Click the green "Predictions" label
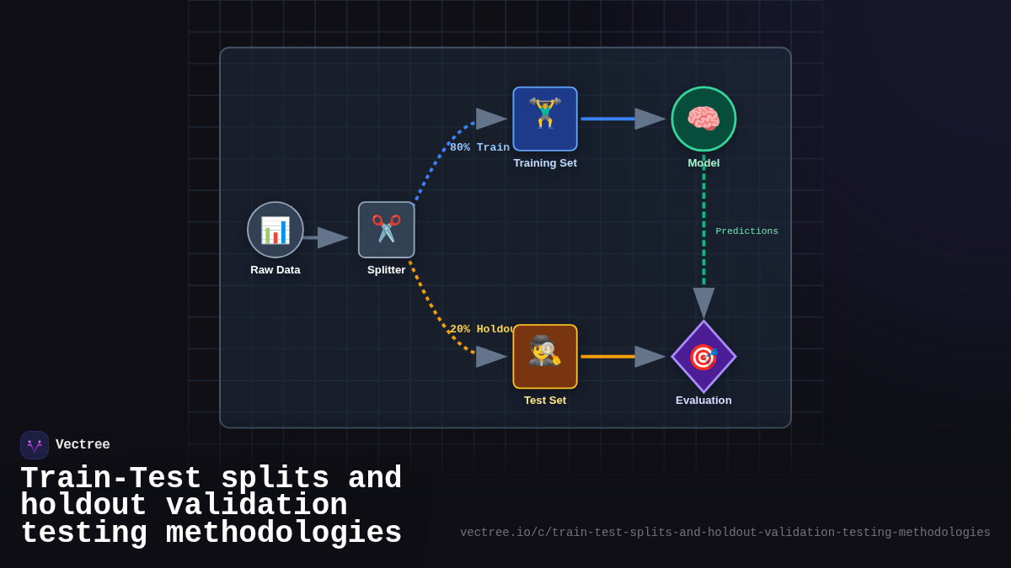Image resolution: width=1011 pixels, height=568 pixels. pyautogui.click(x=746, y=231)
